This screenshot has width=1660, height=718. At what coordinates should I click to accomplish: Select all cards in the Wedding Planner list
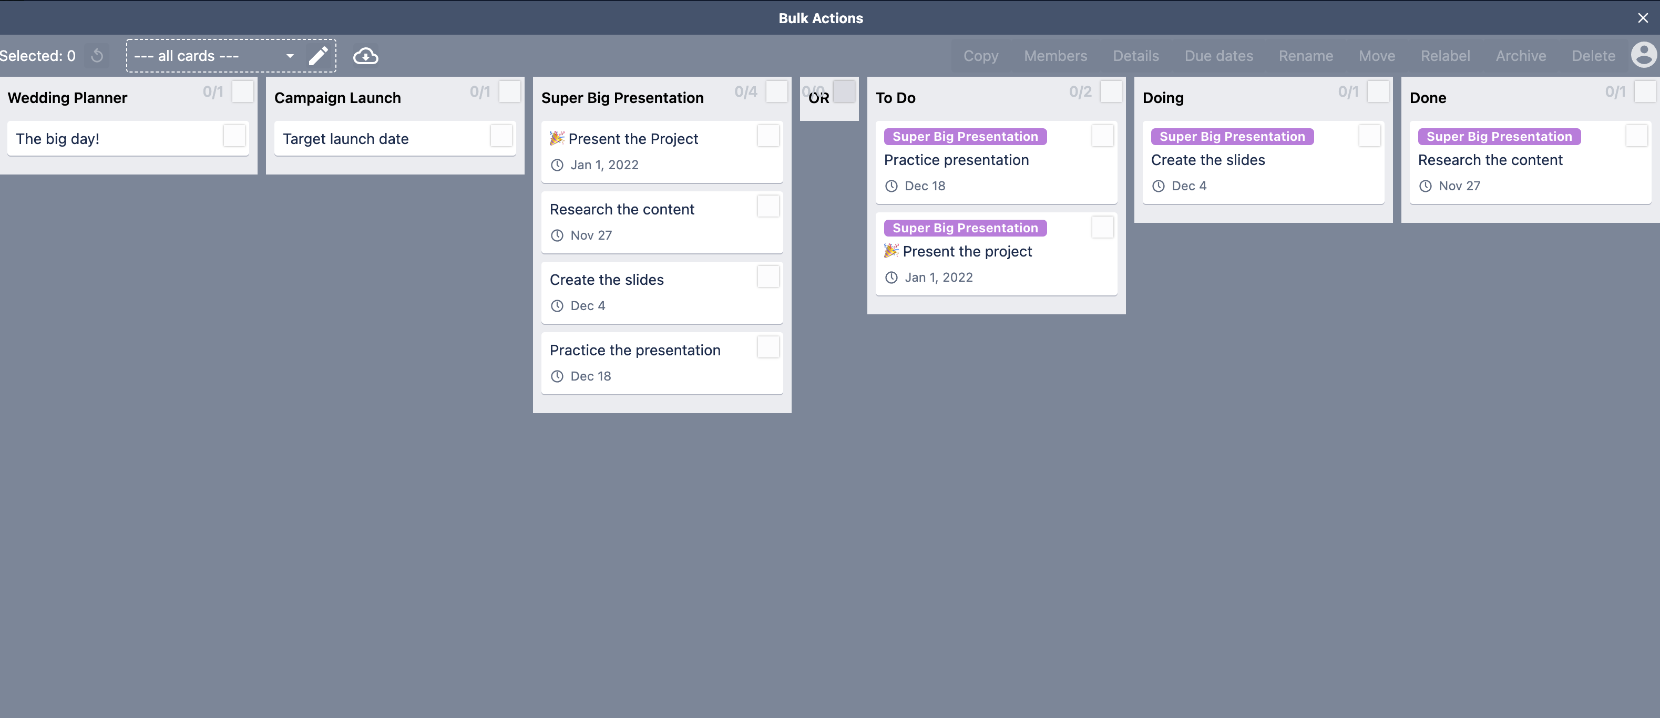click(x=243, y=91)
